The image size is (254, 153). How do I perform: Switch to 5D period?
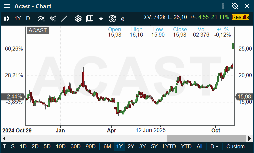click(47, 147)
